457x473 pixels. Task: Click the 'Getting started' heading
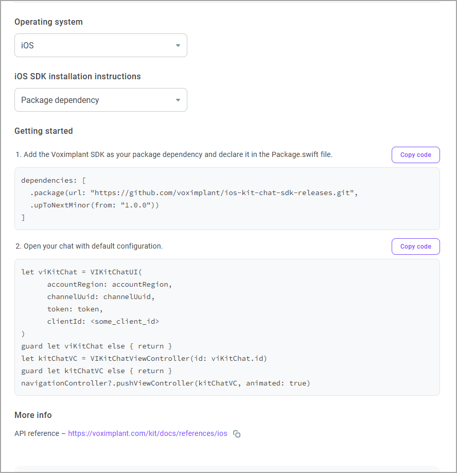pyautogui.click(x=44, y=131)
